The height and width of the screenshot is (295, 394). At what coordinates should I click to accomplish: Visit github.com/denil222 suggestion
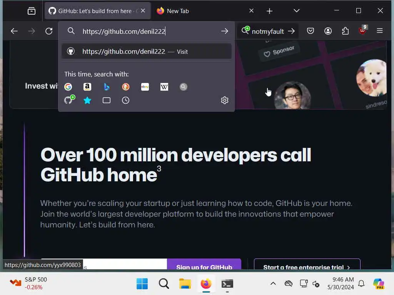pos(147,51)
